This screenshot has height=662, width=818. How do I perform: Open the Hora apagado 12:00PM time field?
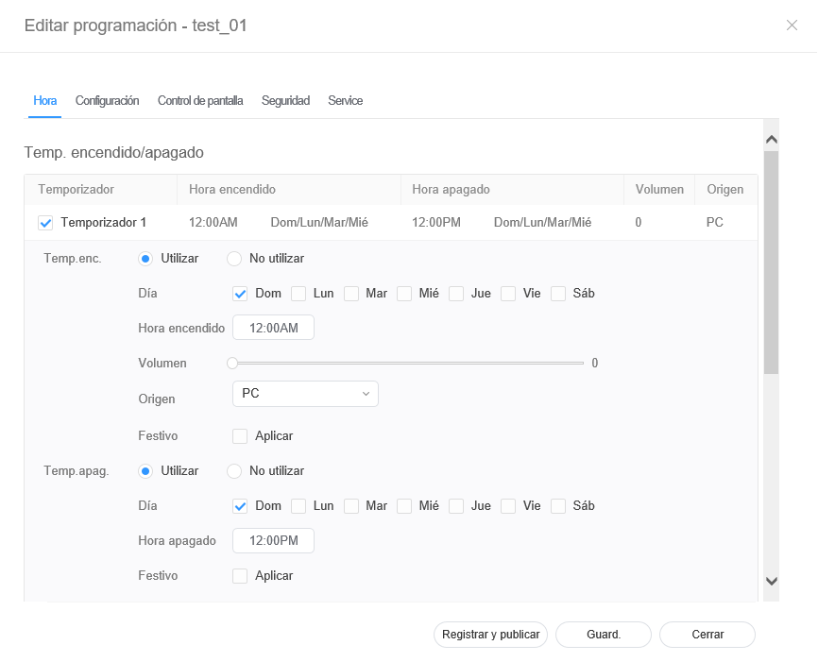[x=273, y=541]
